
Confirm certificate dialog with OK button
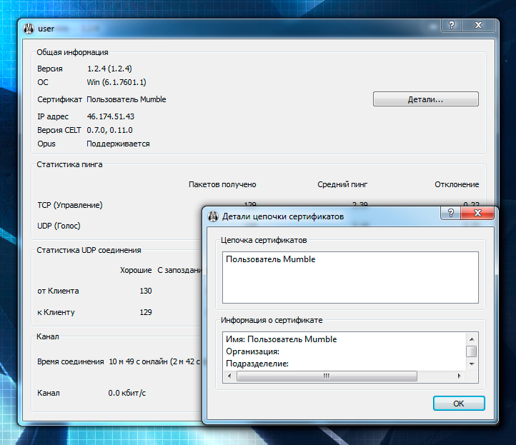click(x=459, y=404)
